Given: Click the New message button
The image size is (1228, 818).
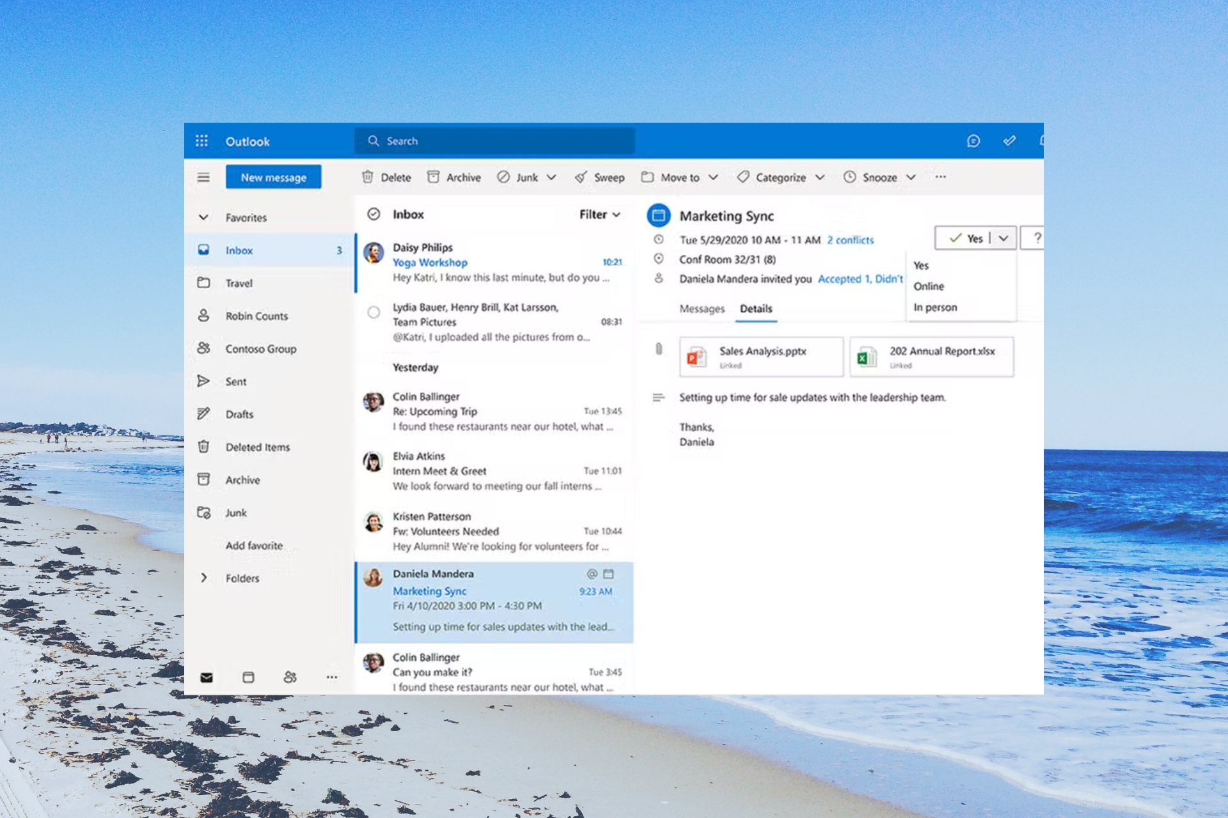Looking at the screenshot, I should coord(273,177).
